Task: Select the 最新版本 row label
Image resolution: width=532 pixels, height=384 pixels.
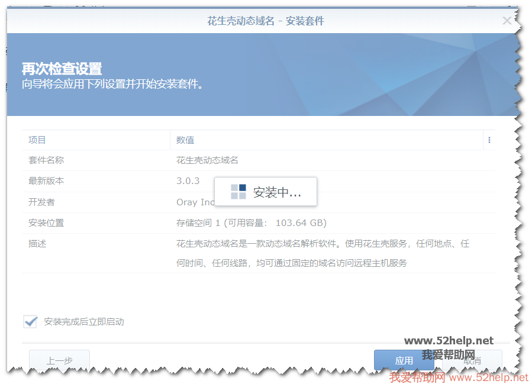Action: (46, 181)
